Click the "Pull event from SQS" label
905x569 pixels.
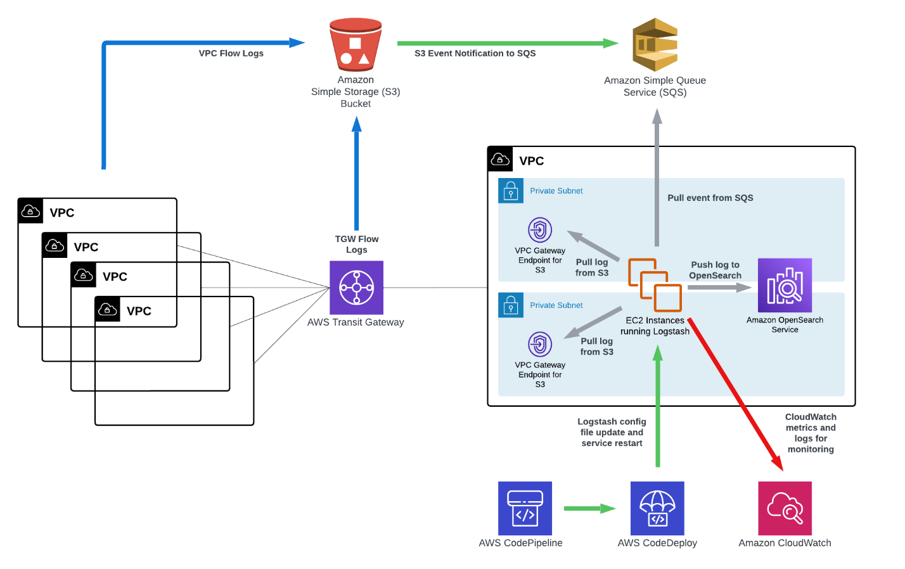point(710,198)
